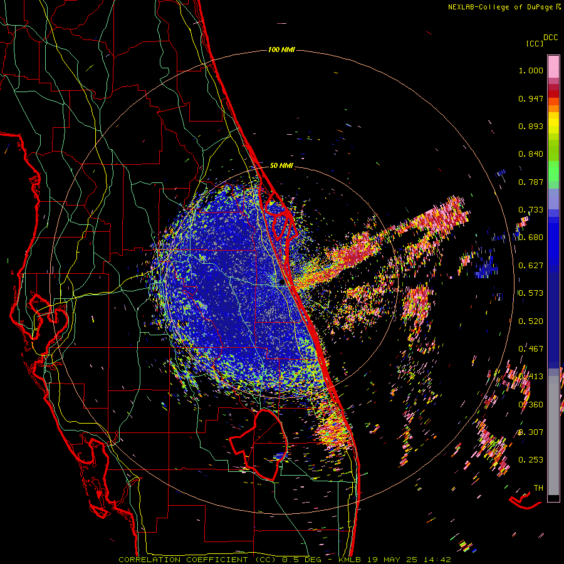Click the 0.573 scale value
The image size is (564, 564).
tap(531, 293)
